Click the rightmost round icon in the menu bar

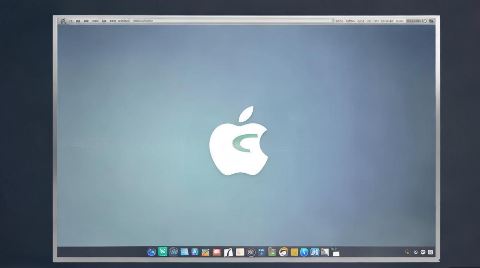(432, 21)
